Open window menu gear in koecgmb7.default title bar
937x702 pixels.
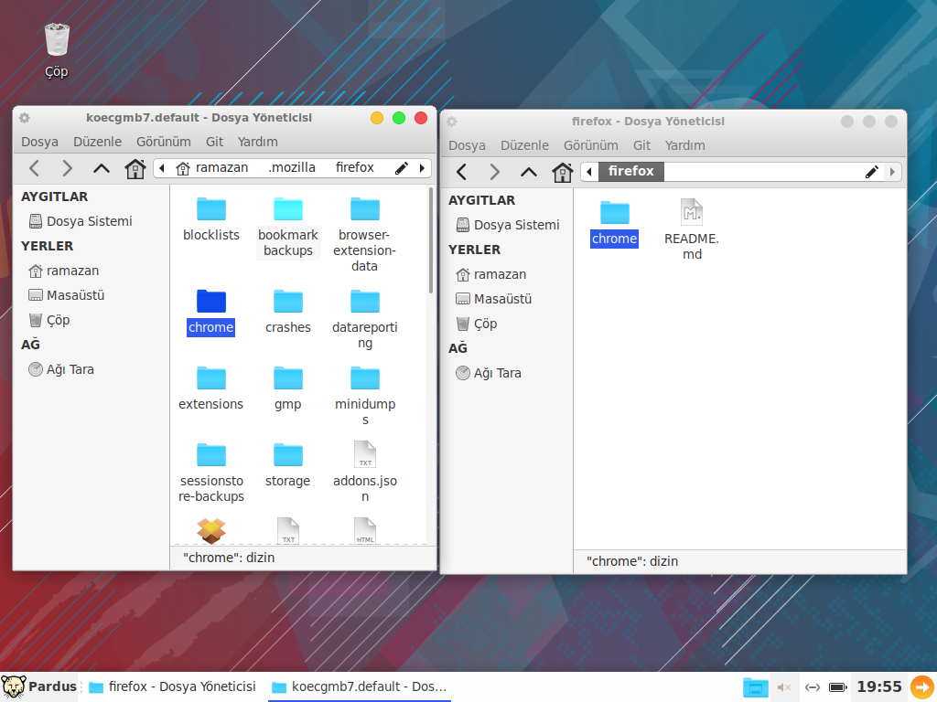pyautogui.click(x=25, y=118)
